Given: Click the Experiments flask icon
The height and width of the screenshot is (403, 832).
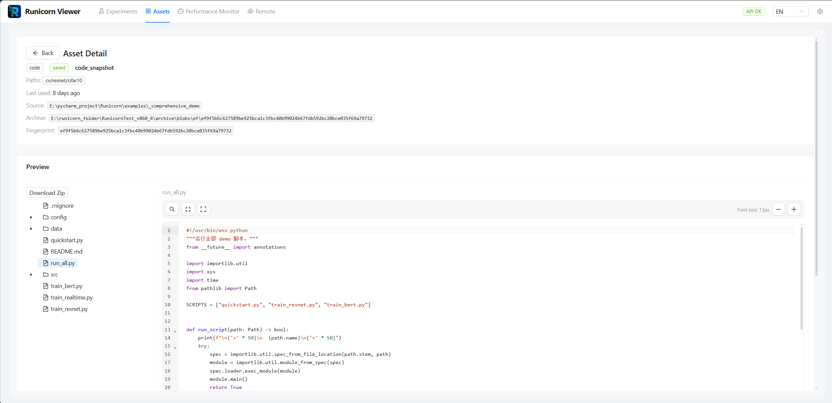Looking at the screenshot, I should [x=102, y=11].
